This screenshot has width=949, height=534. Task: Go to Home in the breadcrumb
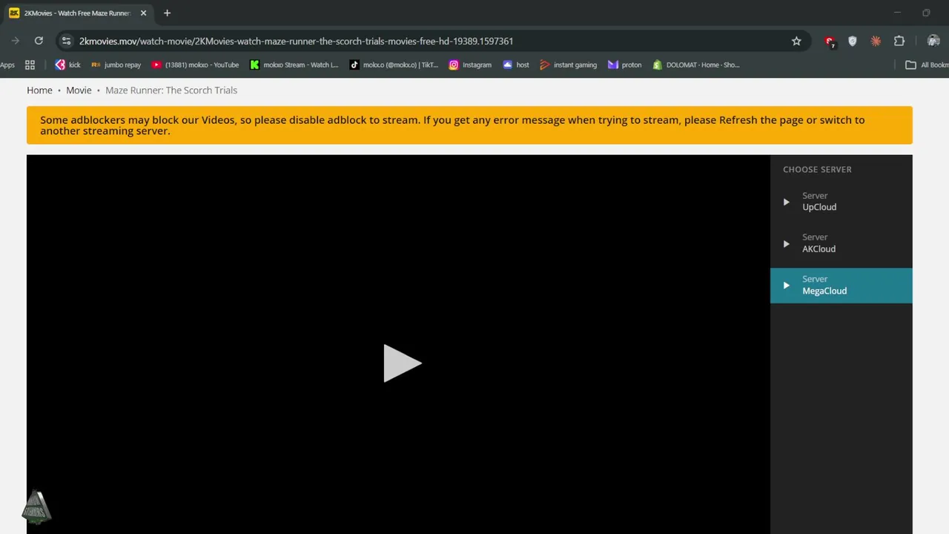click(39, 90)
